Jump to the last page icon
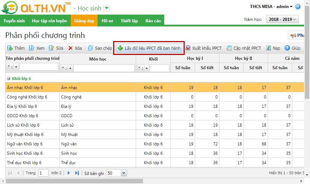This screenshot has width=310, height=184. click(77, 173)
